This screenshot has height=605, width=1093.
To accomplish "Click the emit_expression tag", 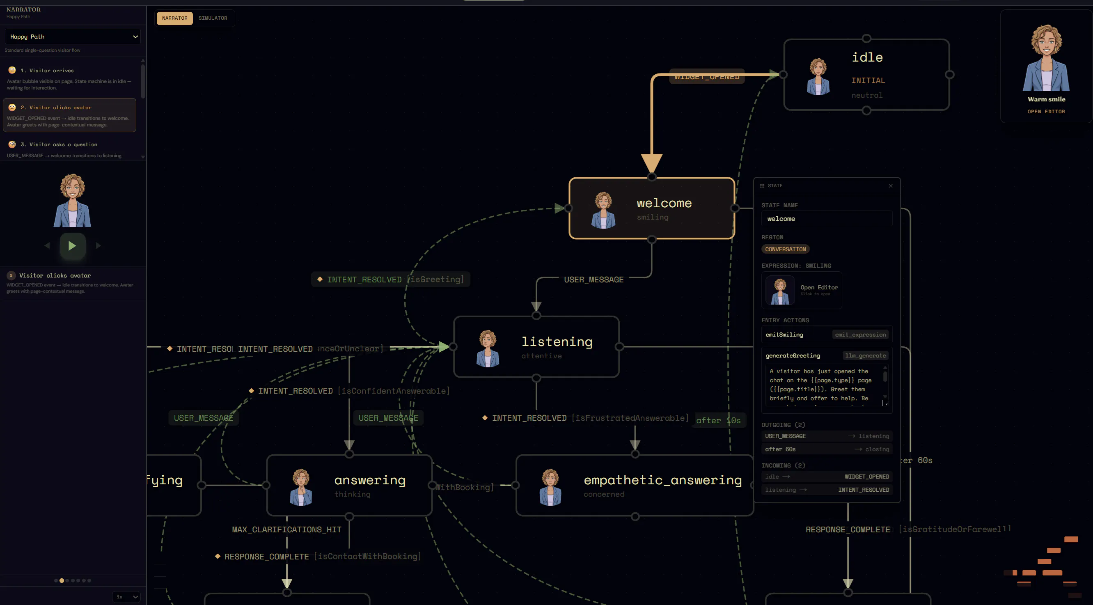I will (860, 335).
